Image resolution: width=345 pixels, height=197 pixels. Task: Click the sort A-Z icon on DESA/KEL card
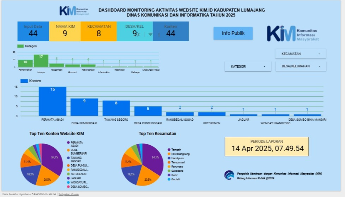click(x=138, y=34)
